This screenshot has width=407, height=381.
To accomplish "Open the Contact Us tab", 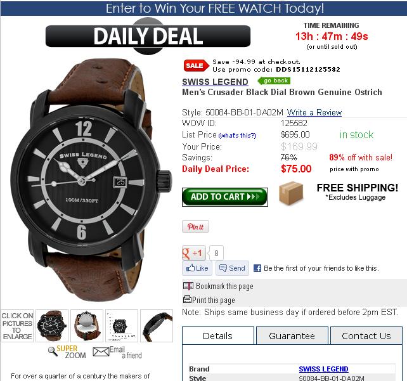I will [x=366, y=336].
